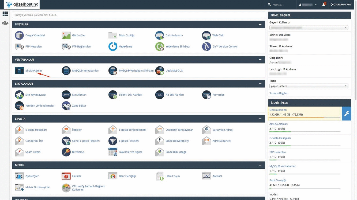Collapse the E-POSTA section
The image size is (357, 200).
click(x=260, y=119)
